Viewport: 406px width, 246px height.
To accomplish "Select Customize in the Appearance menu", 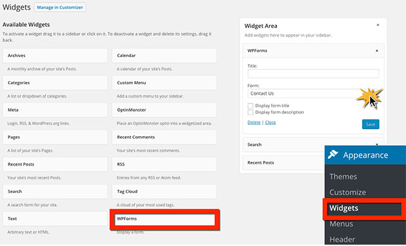I will point(348,192).
